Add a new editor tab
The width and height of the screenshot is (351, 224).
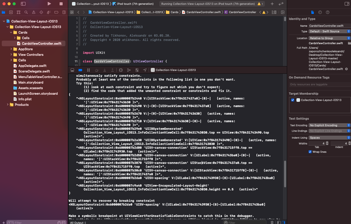pos(272,4)
